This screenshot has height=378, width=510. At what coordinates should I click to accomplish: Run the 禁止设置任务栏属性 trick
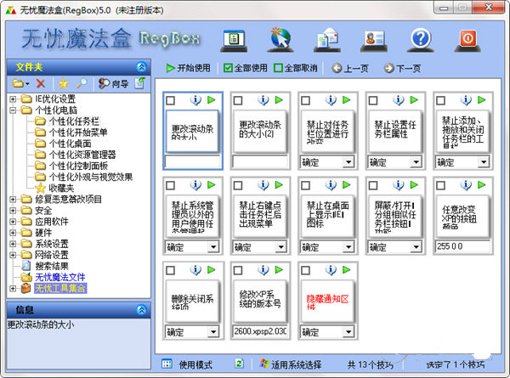(414, 99)
